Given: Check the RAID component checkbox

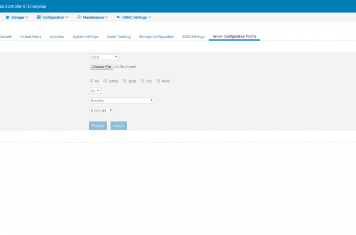Looking at the screenshot, I should [158, 81].
